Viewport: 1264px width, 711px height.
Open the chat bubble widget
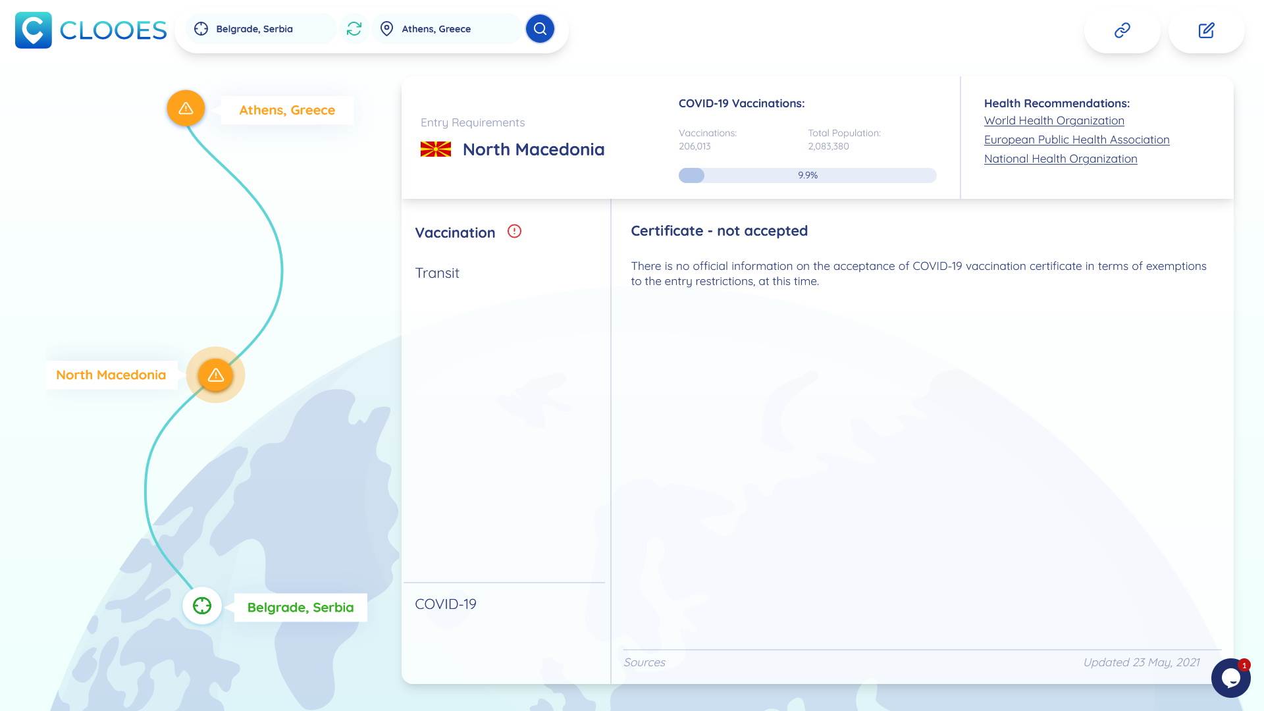pyautogui.click(x=1230, y=678)
